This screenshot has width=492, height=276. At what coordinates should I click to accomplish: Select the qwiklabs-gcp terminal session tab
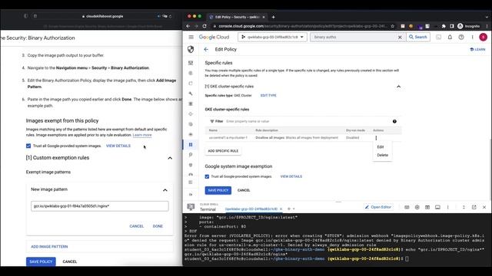point(251,209)
